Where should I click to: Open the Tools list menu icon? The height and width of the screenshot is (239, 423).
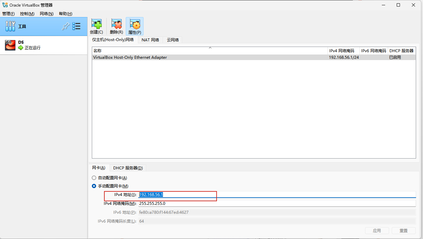tap(76, 27)
